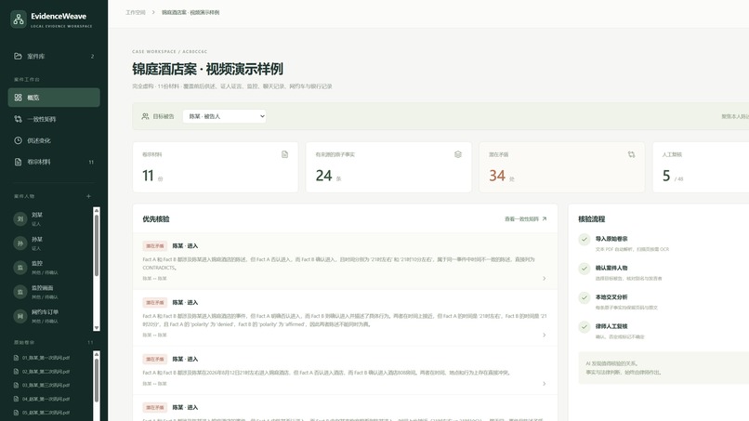The image size is (749, 421).
Task: Click the file icon of the 01_ pdf
Action: point(16,358)
